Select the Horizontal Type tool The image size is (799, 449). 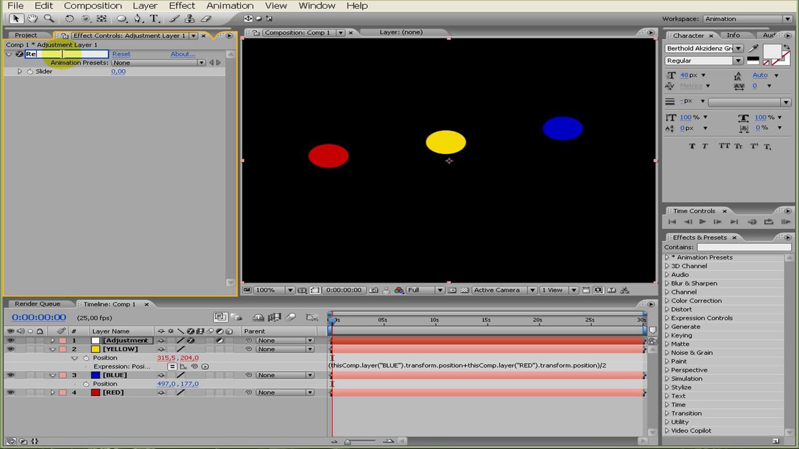pyautogui.click(x=154, y=19)
